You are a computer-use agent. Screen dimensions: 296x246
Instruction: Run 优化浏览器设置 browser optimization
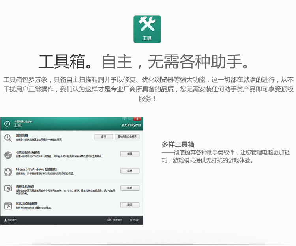tap(129, 205)
